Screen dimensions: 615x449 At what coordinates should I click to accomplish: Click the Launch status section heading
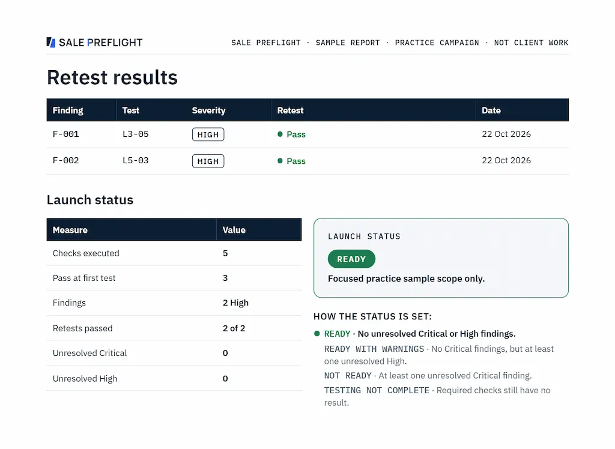click(x=90, y=200)
